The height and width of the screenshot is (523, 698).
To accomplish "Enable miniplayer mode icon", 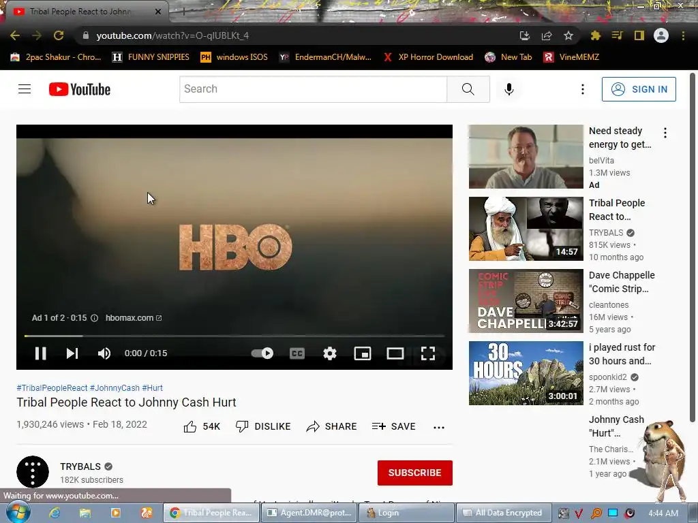I will (363, 353).
